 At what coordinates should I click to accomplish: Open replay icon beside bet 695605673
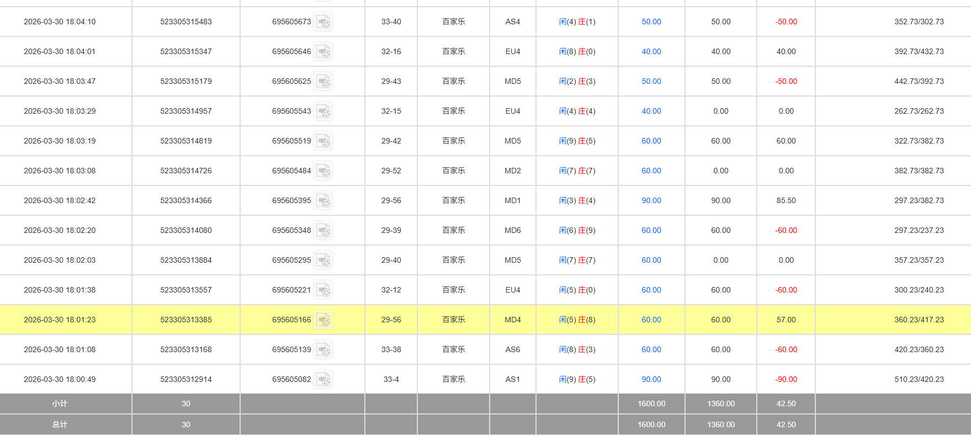[x=323, y=22]
